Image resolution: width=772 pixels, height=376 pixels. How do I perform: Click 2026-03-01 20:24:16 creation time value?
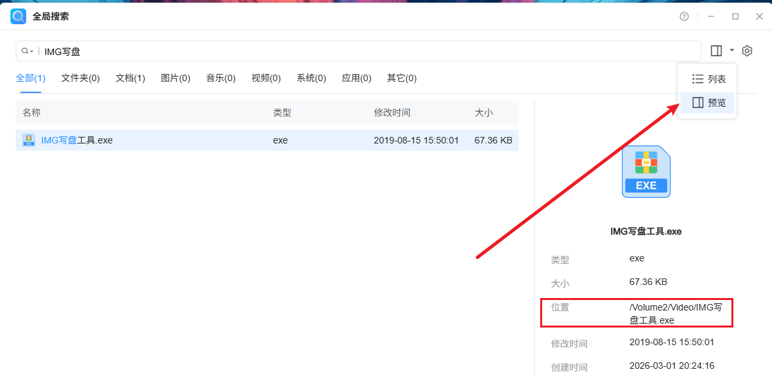tap(672, 366)
